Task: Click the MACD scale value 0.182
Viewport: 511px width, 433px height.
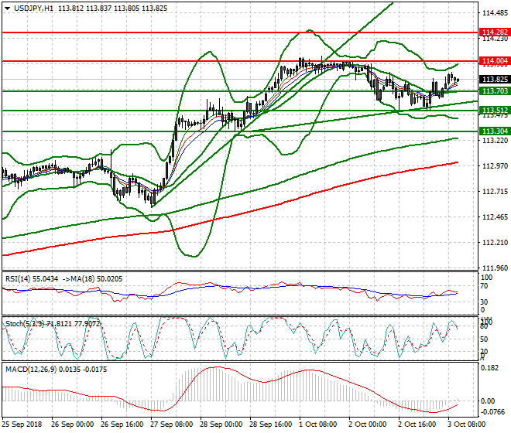Action: coord(490,368)
